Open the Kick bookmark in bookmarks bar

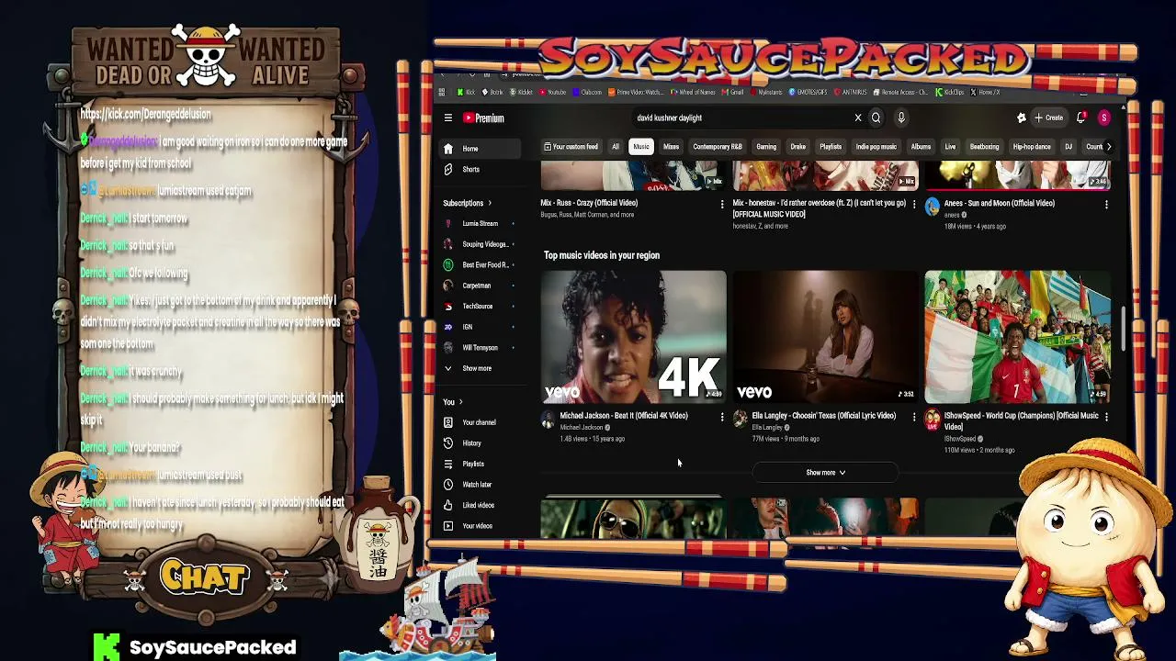466,92
